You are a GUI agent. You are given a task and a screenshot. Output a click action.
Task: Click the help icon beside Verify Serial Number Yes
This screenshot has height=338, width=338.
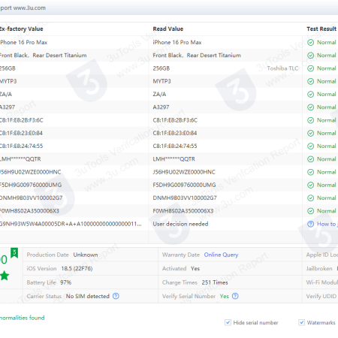(x=235, y=296)
